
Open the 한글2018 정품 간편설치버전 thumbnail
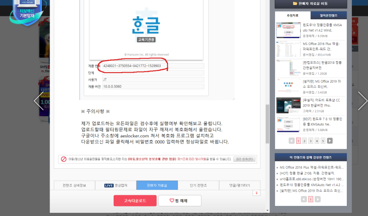[288, 68]
